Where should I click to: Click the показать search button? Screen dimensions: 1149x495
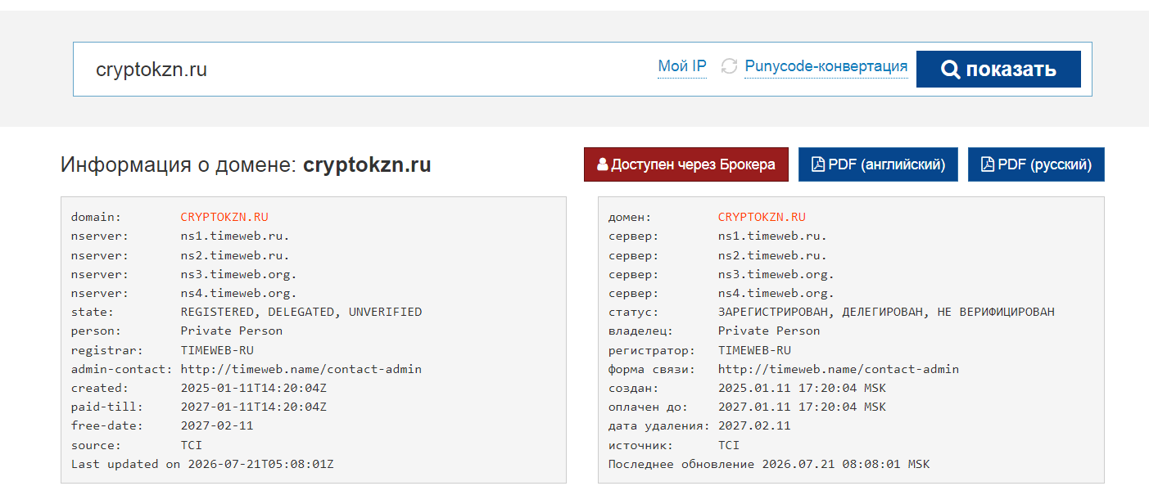998,70
